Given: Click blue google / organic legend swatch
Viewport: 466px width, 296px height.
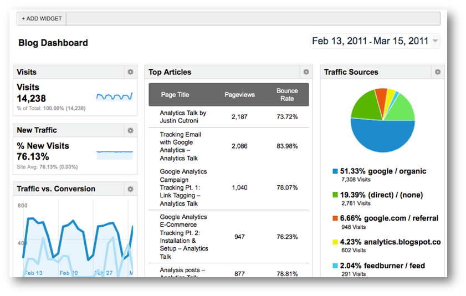Looking at the screenshot, I should coord(335,172).
